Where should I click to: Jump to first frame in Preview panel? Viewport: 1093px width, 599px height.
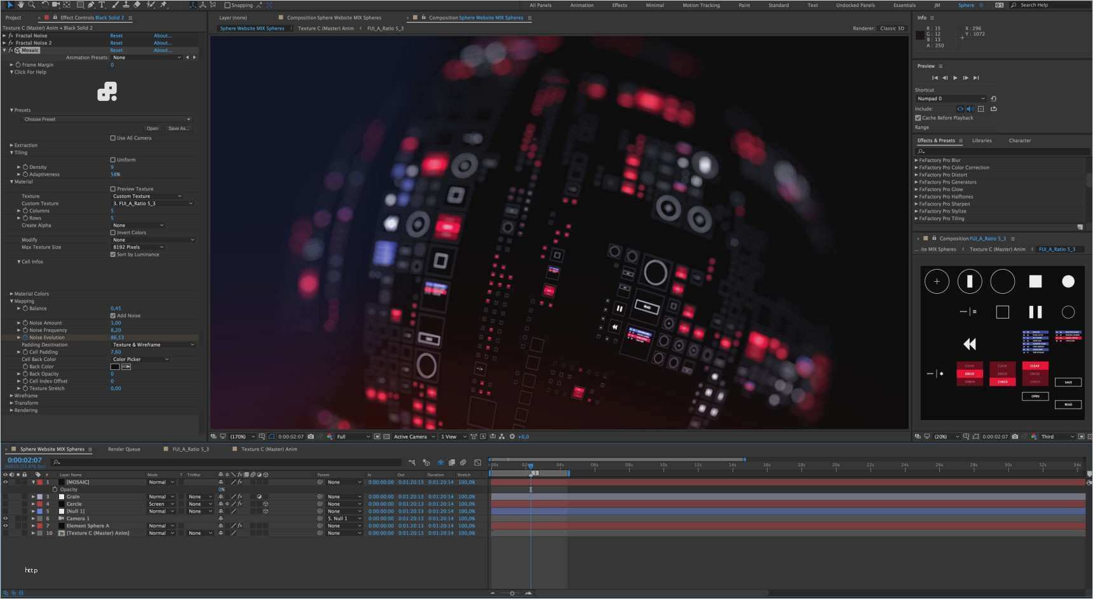(x=935, y=77)
